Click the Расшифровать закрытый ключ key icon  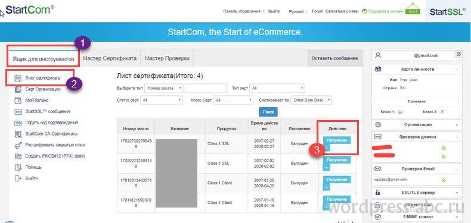click(x=18, y=145)
